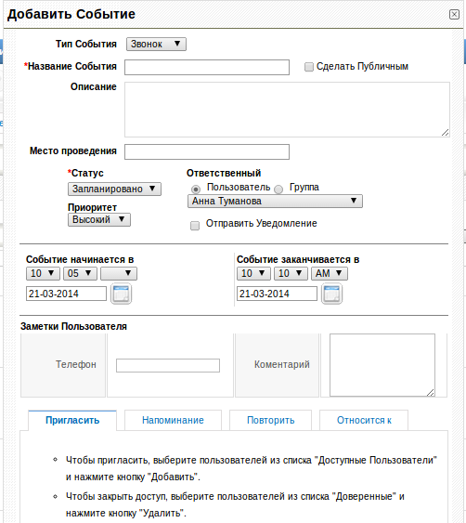Switch to the Напоминание tab

click(x=173, y=420)
